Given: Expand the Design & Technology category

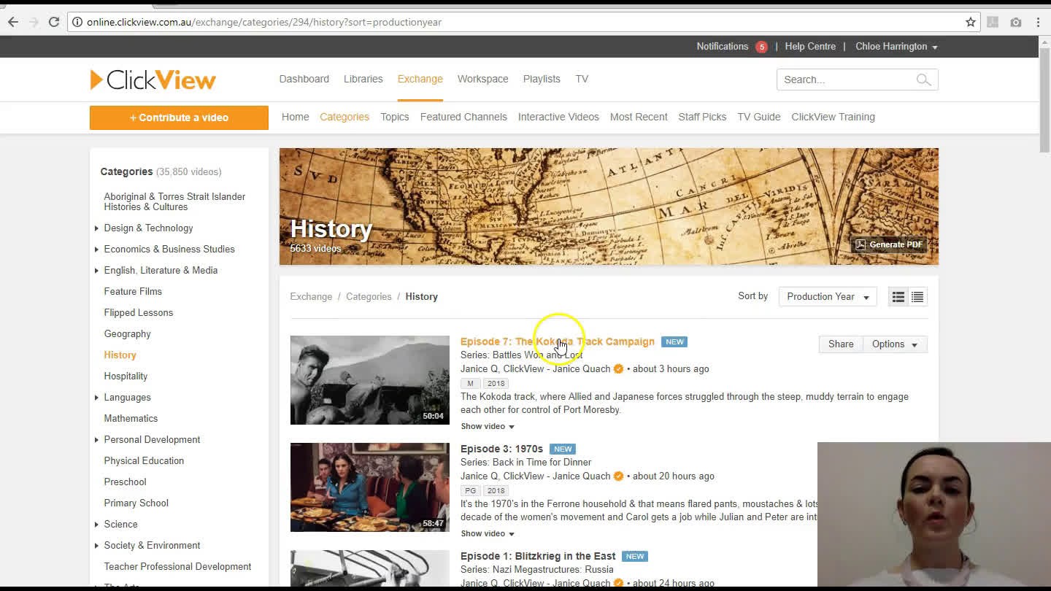Looking at the screenshot, I should tap(96, 228).
